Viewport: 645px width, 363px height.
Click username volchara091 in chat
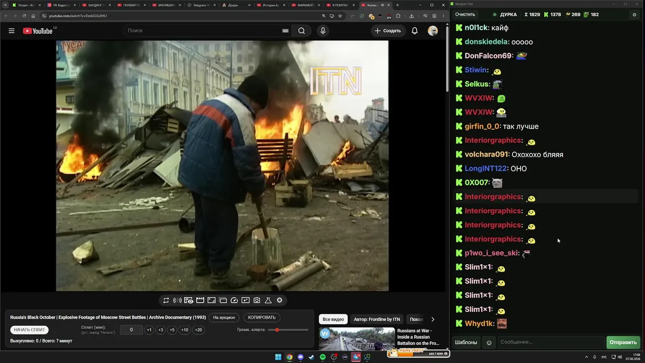[486, 155]
